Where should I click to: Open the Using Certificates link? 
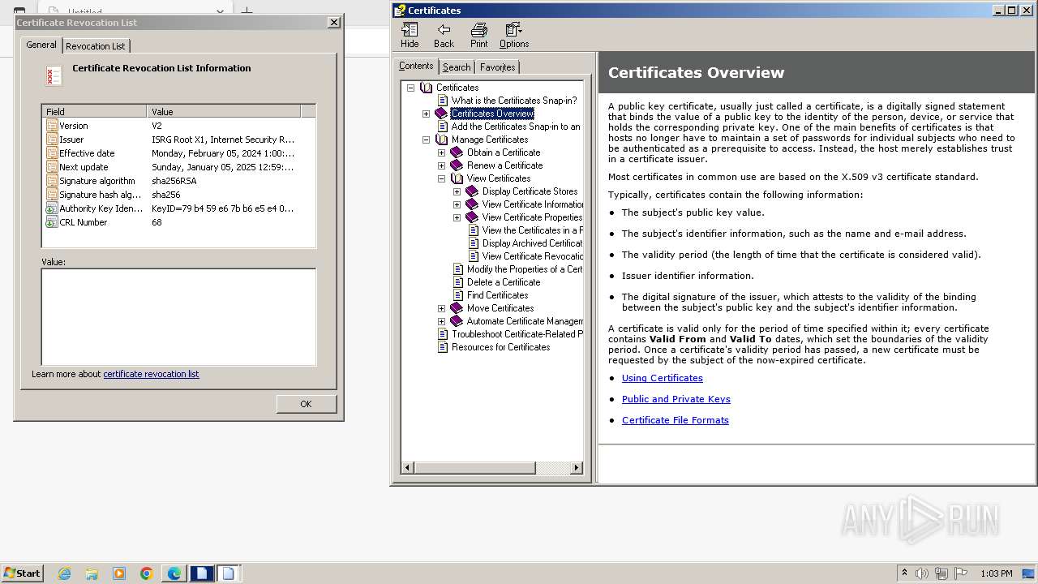click(663, 378)
